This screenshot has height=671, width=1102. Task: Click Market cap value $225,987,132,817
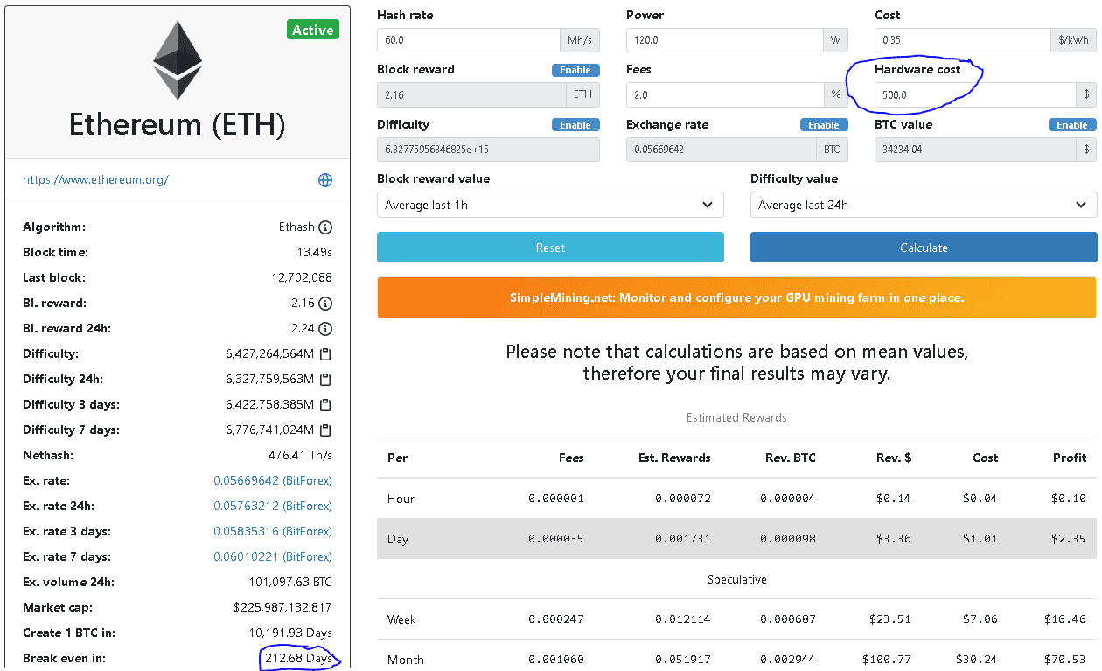point(283,608)
